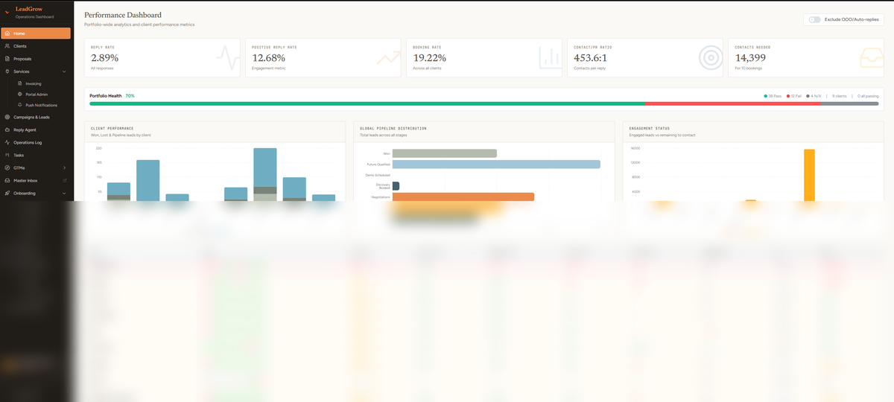The image size is (894, 402).
Task: Click the Invoicing file icon
Action: pos(20,84)
